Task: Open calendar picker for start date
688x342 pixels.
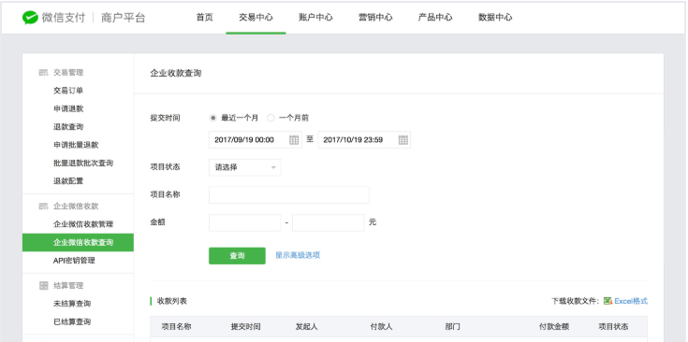Action: click(x=294, y=140)
